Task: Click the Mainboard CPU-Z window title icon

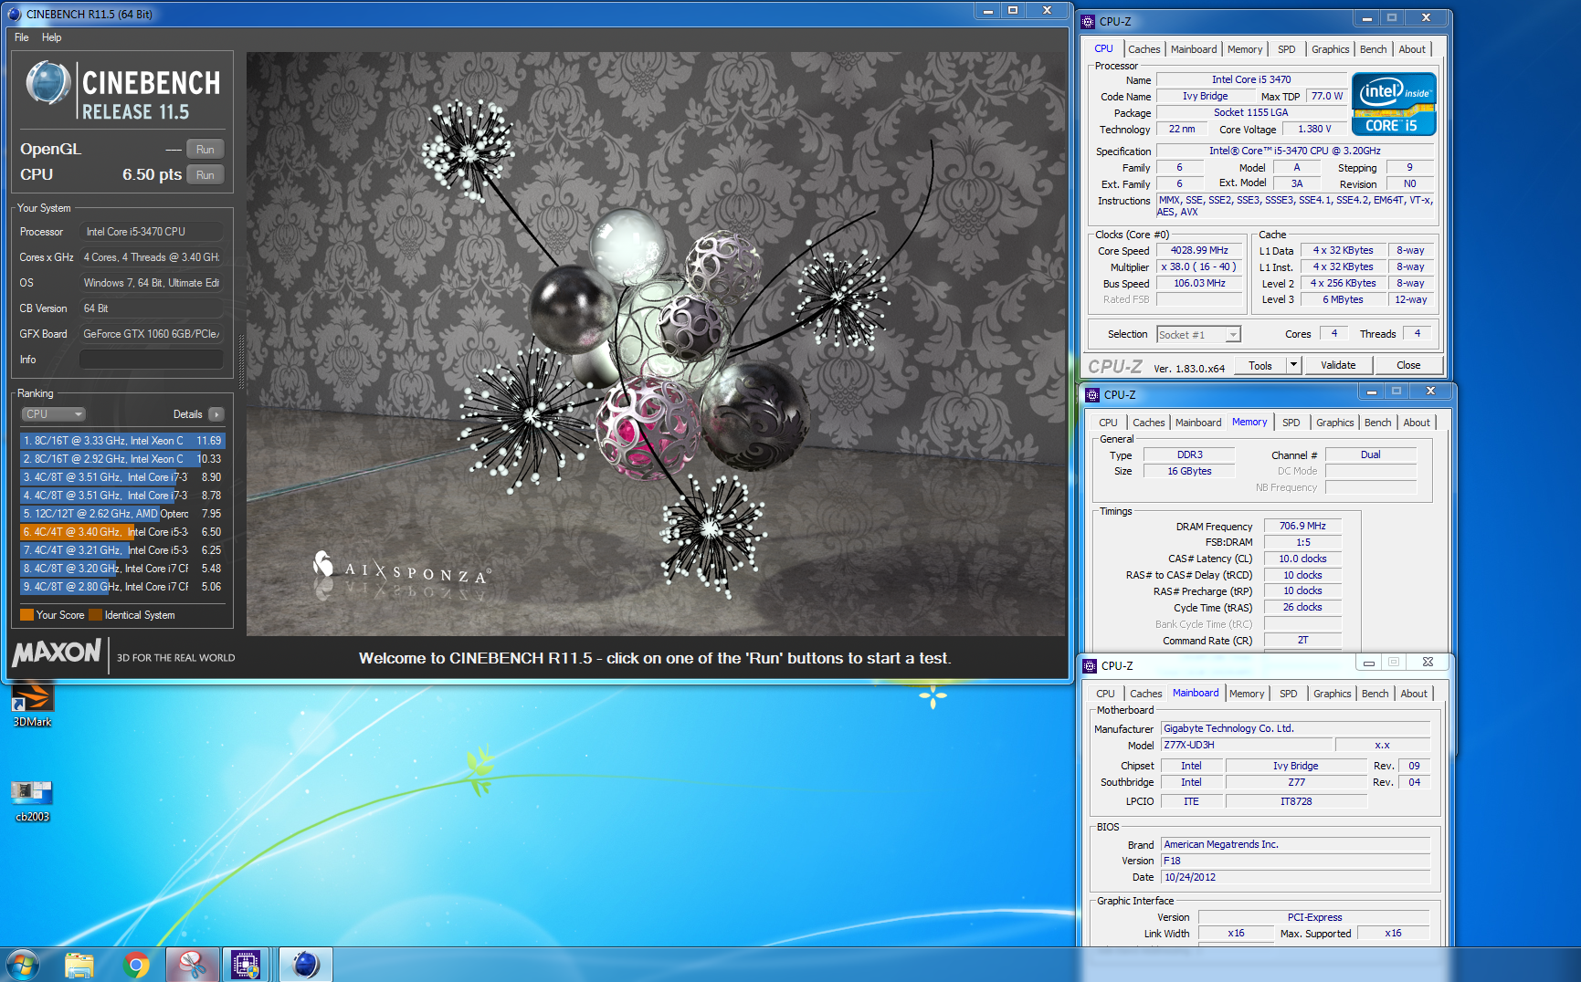Action: coord(1090,665)
